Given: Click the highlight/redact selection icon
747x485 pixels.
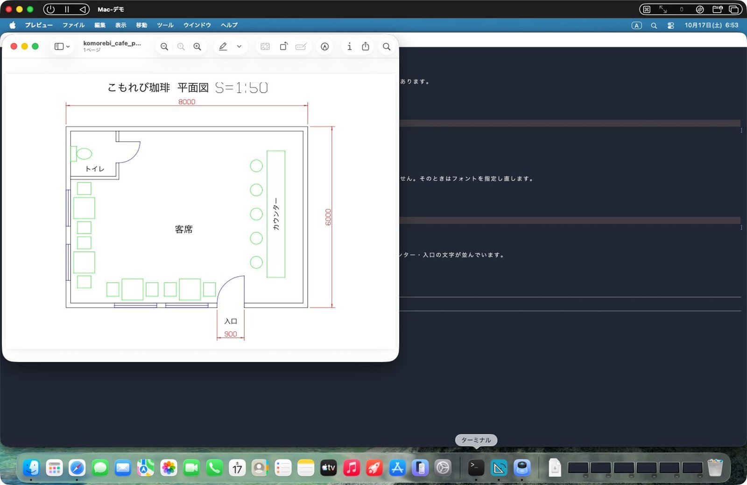Looking at the screenshot, I should point(265,47).
